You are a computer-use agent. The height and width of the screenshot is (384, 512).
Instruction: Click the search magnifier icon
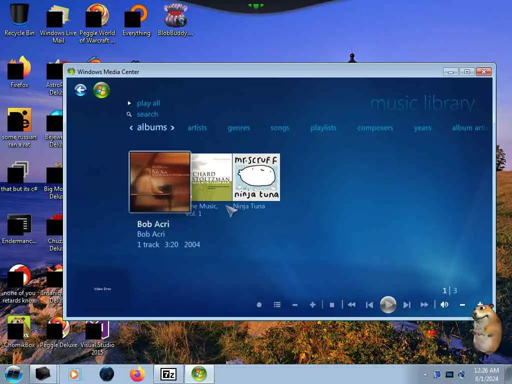[x=129, y=114]
